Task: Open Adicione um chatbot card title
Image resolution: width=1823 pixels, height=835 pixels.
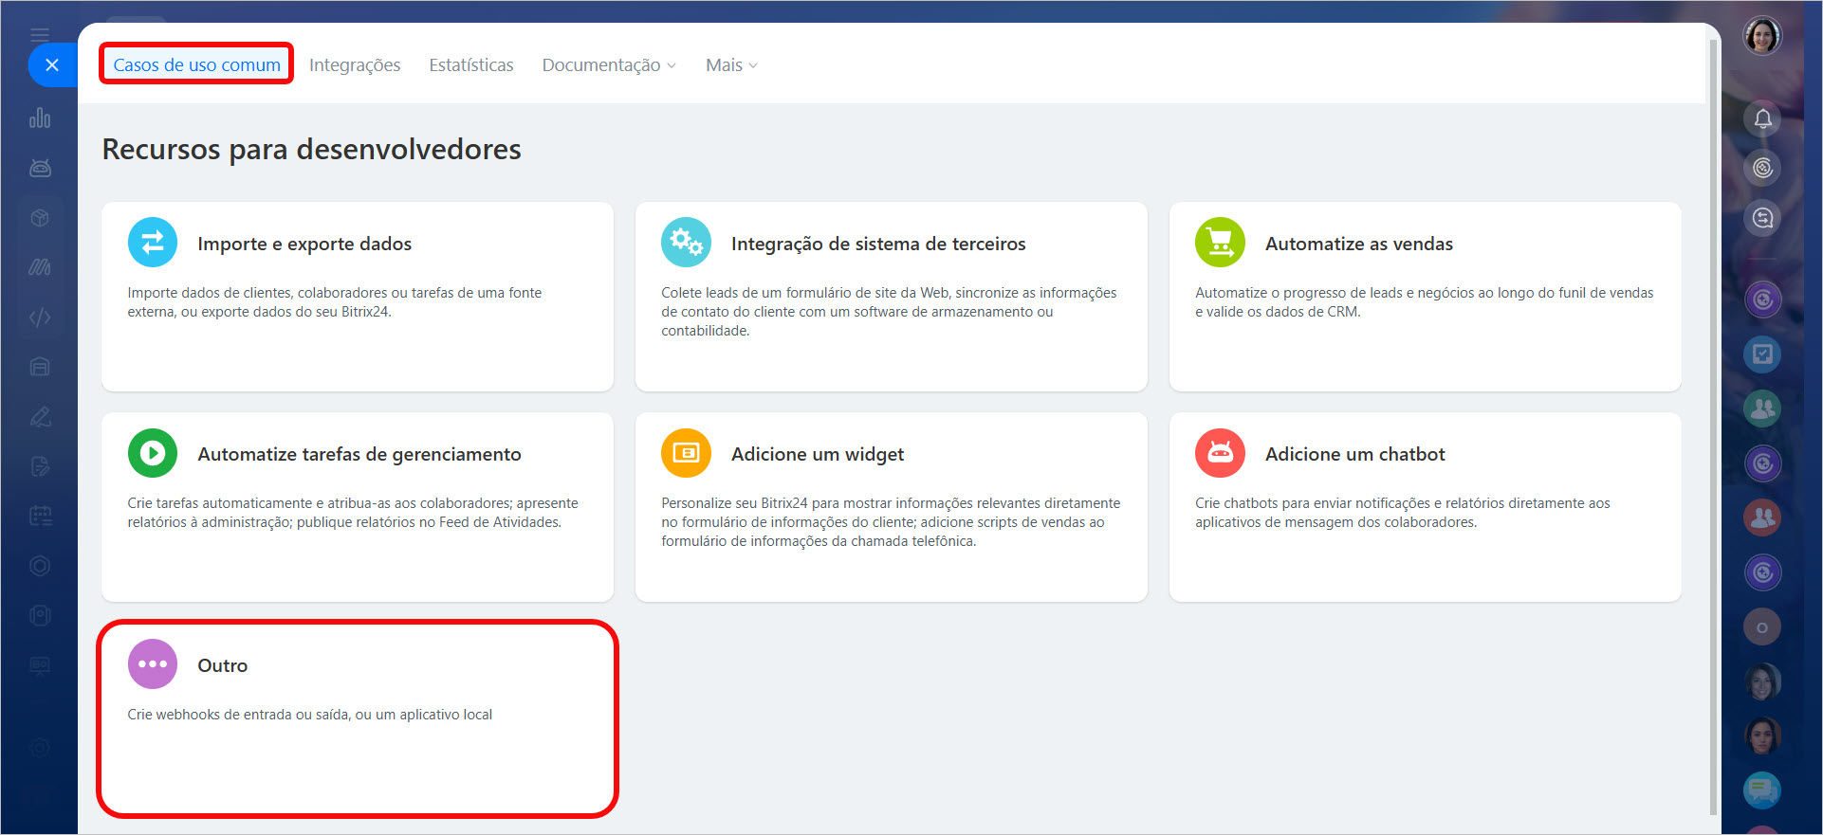Action: tap(1355, 454)
